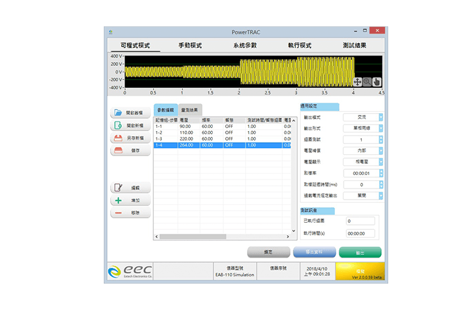Screen dimensions: 472x310
Task: Click the 儀器序號 status cell
Action: pos(278,271)
